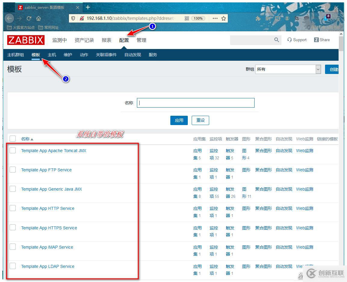Screen dimensions: 347x282
Task: Click the Zabbix search magnifier icon
Action: [276, 40]
